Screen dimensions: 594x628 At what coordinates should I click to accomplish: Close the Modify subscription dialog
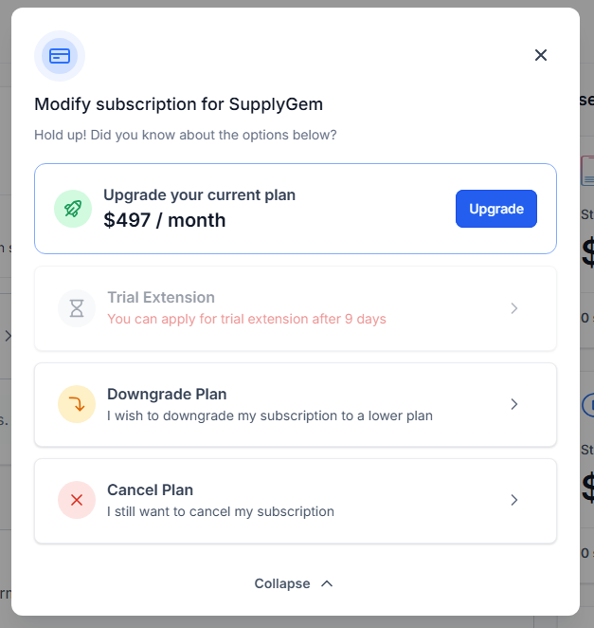(541, 55)
